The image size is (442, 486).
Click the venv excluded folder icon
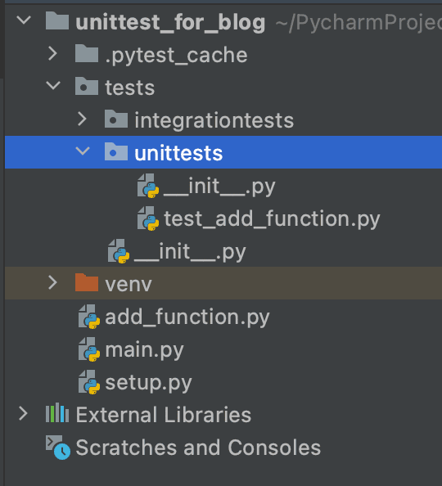point(87,282)
